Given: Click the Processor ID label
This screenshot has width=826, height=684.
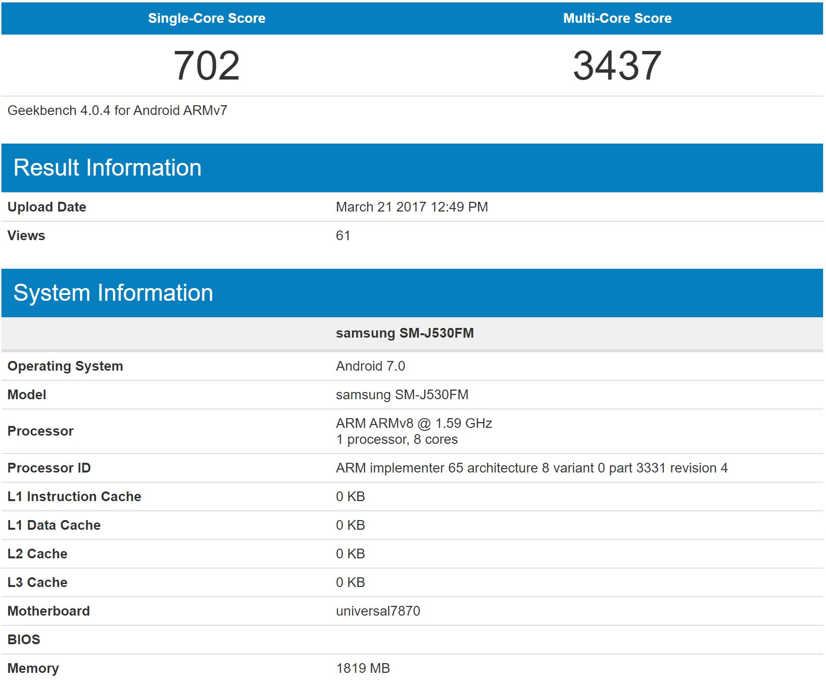Looking at the screenshot, I should point(49,468).
